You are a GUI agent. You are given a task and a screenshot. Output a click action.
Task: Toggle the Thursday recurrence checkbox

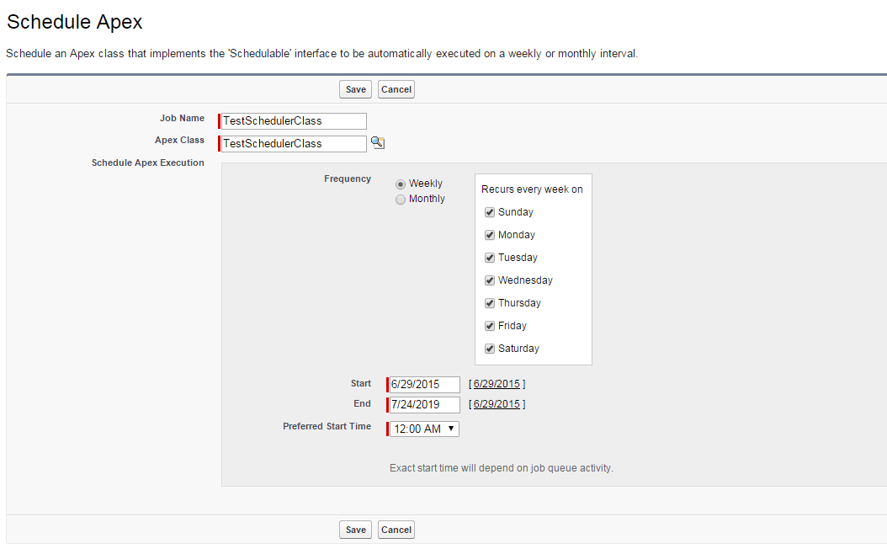(490, 303)
